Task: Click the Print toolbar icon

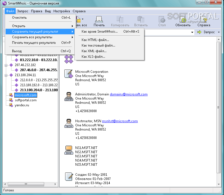Action: click(x=99, y=19)
